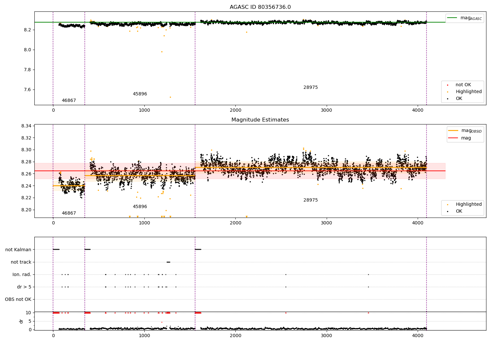Click obsid label '28975' in Magnitude Estimates plot
The width and height of the screenshot is (491, 343).
pyautogui.click(x=311, y=200)
